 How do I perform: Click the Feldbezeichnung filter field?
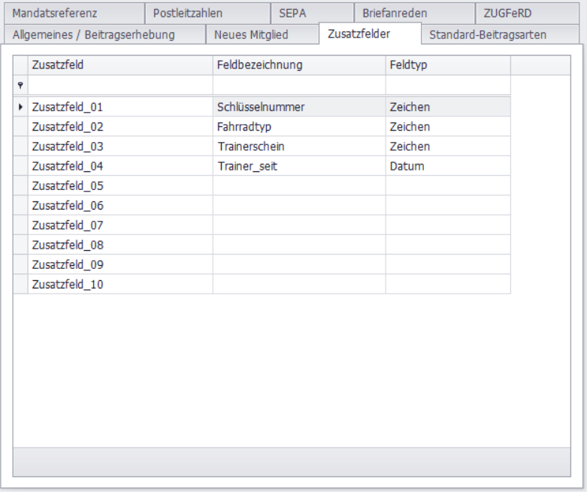[x=298, y=86]
